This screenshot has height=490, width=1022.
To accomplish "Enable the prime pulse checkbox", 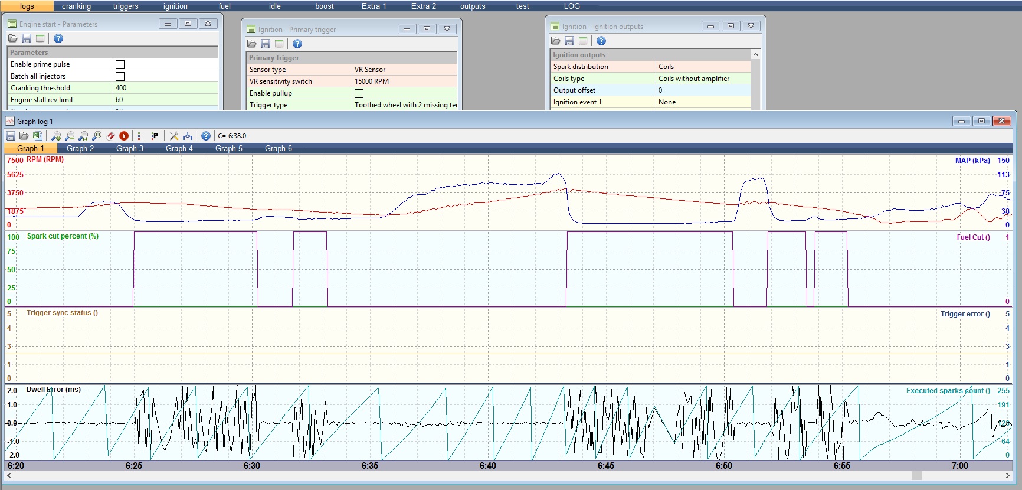I will click(x=120, y=64).
